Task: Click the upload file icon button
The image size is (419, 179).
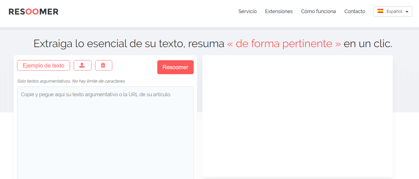Action: pyautogui.click(x=82, y=65)
